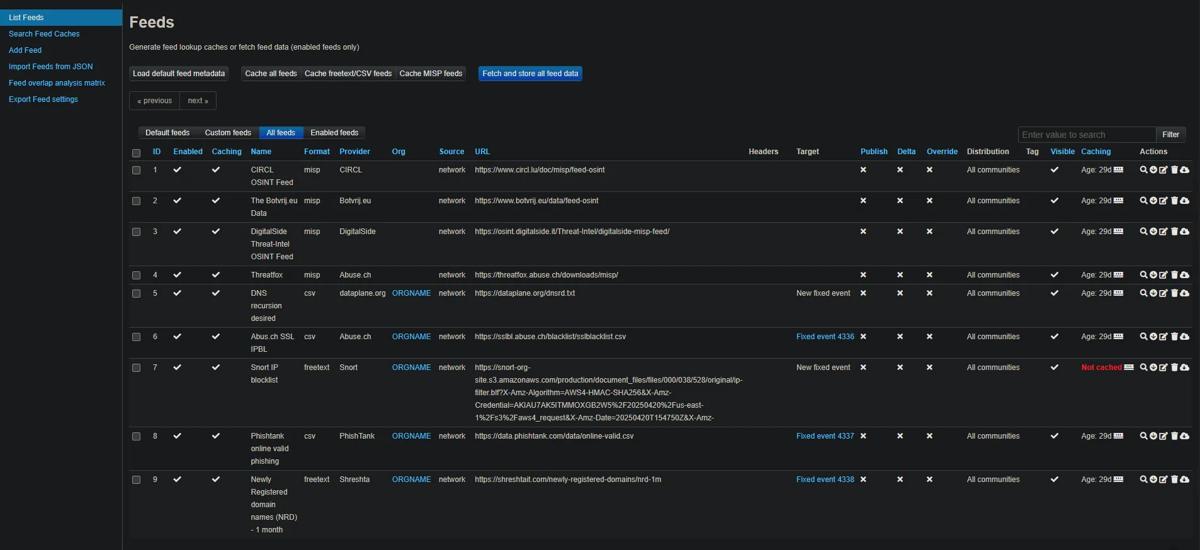The height and width of the screenshot is (550, 1200).
Task: Edit the DigitalSide Threat-Intel feed
Action: point(1163,232)
